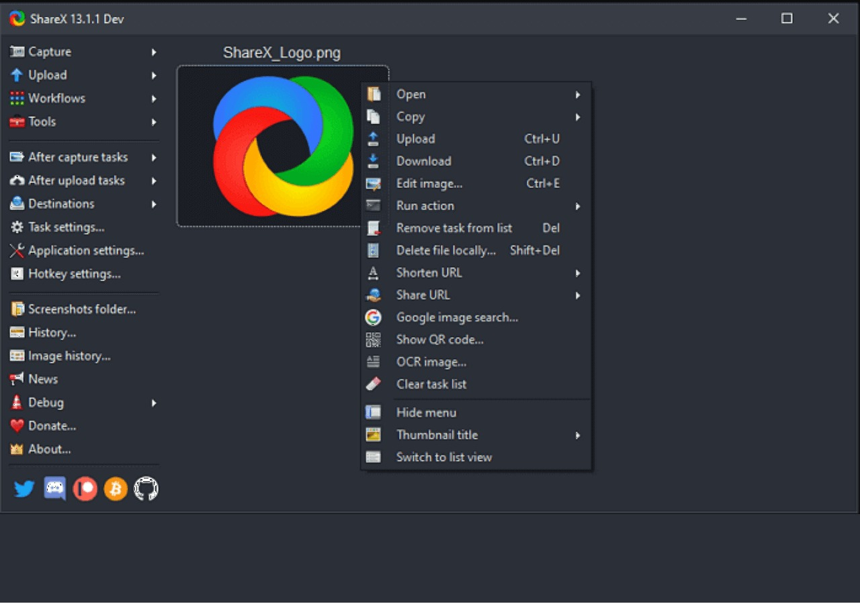Click the QR code icon in context menu
This screenshot has width=860, height=604.
pos(373,340)
